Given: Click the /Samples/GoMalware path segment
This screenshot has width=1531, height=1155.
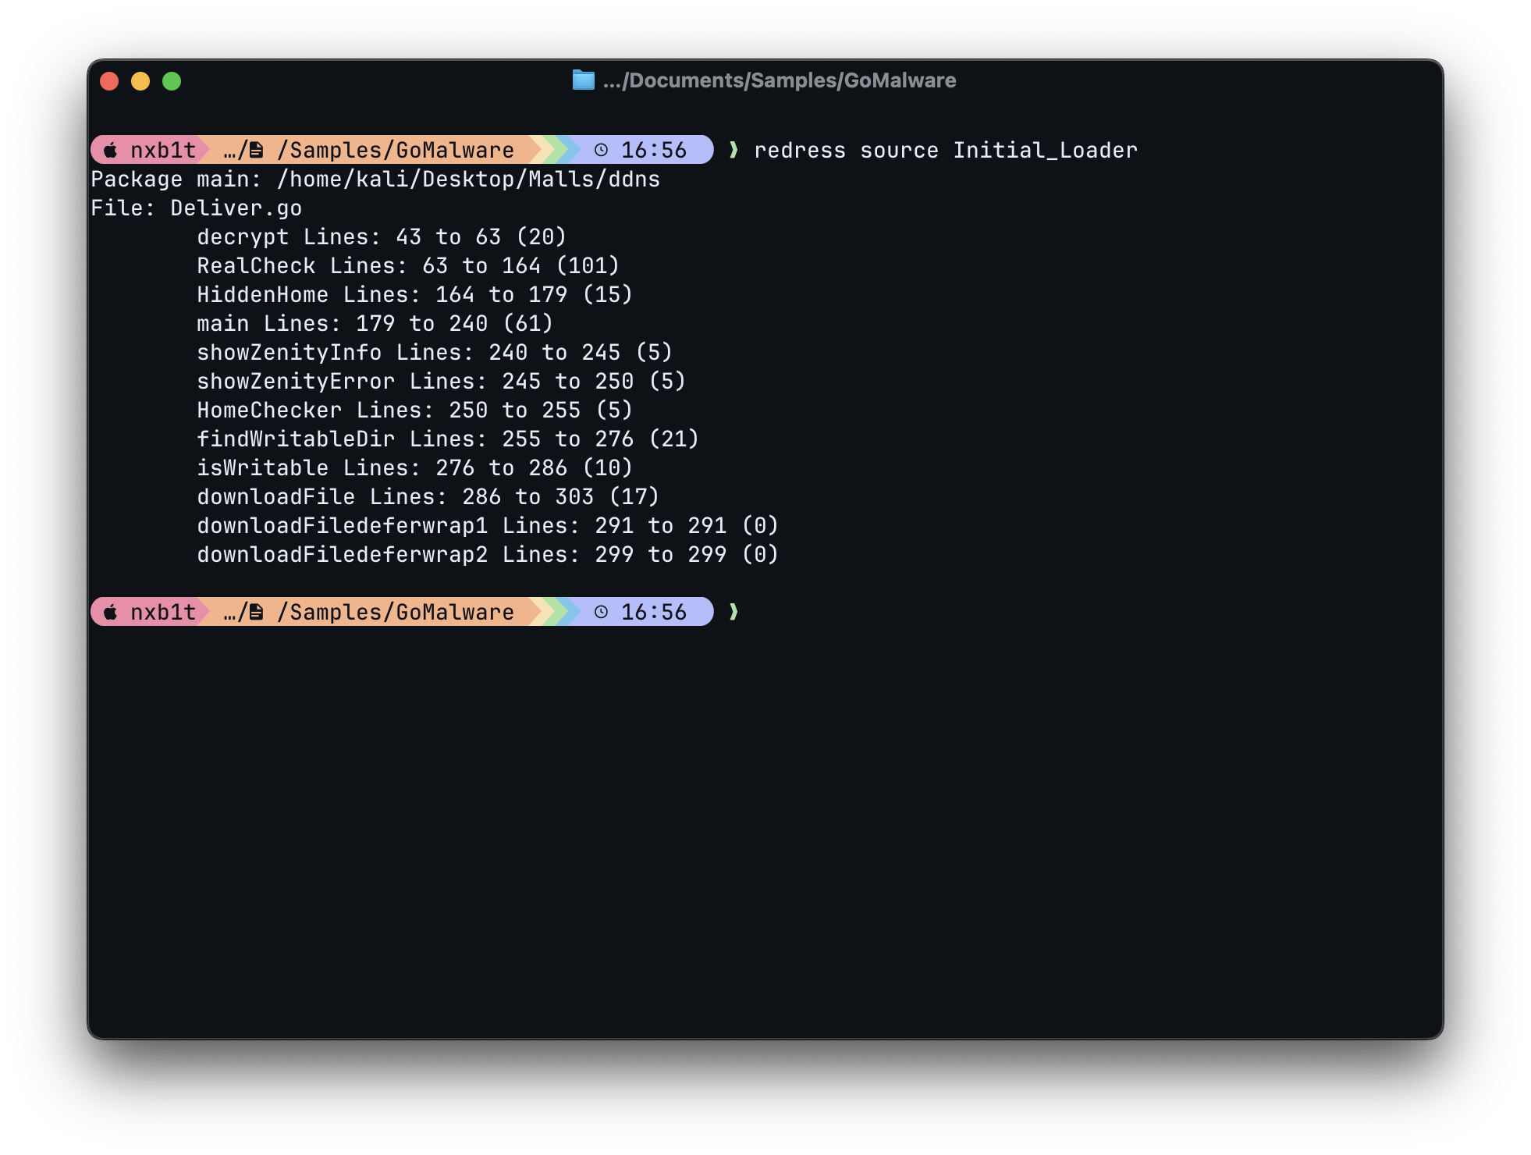Looking at the screenshot, I should click(x=396, y=150).
